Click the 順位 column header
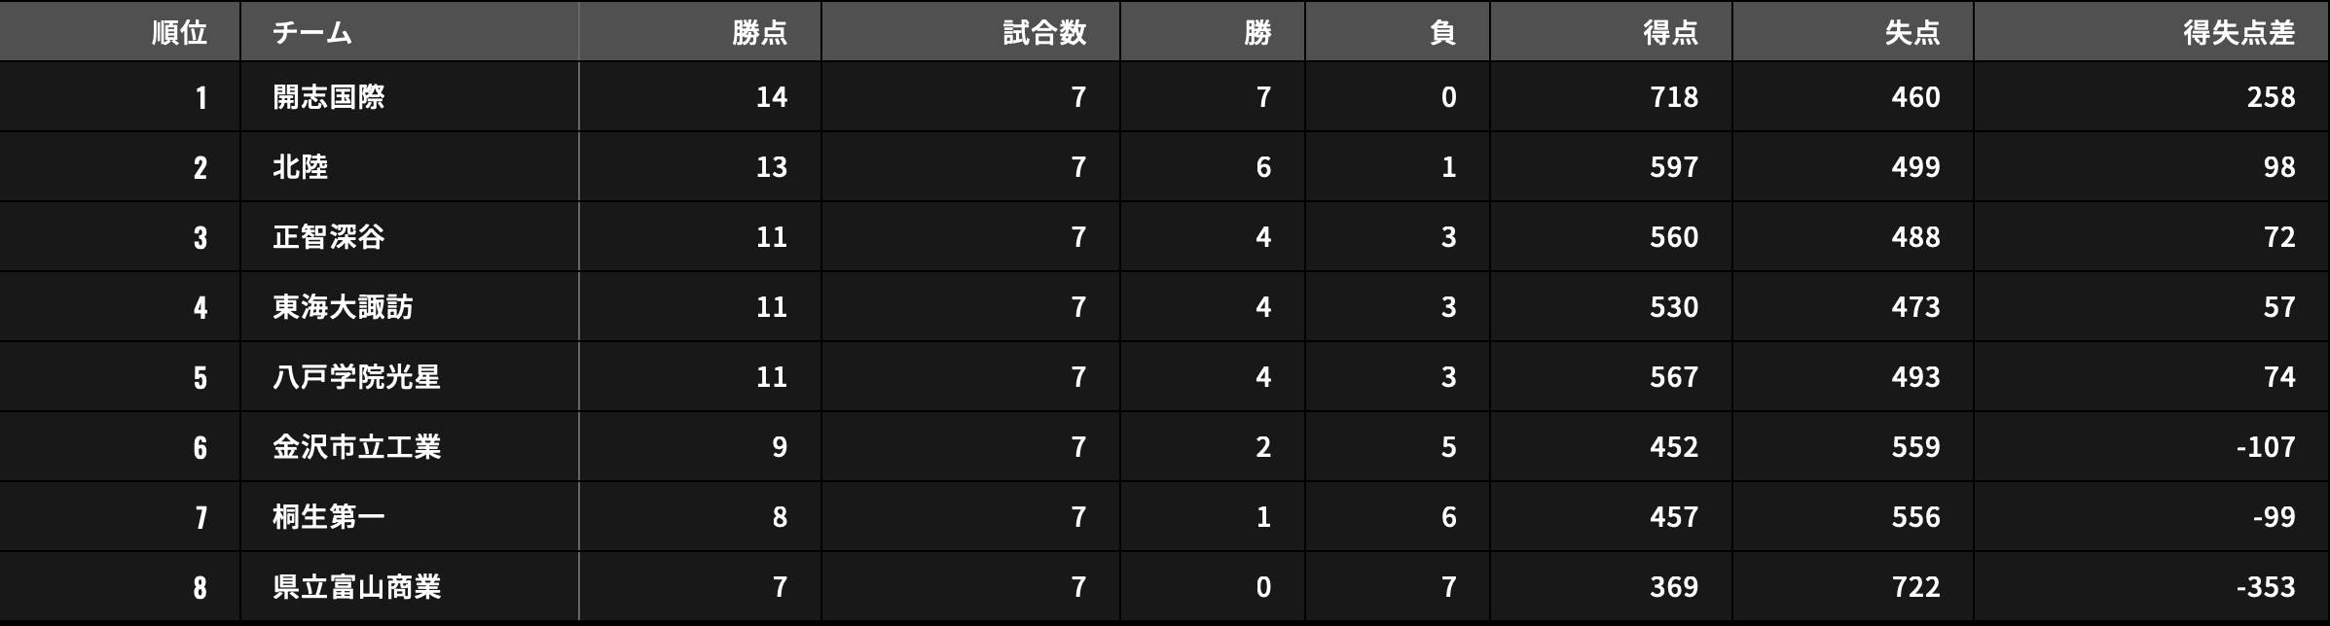 tap(179, 33)
